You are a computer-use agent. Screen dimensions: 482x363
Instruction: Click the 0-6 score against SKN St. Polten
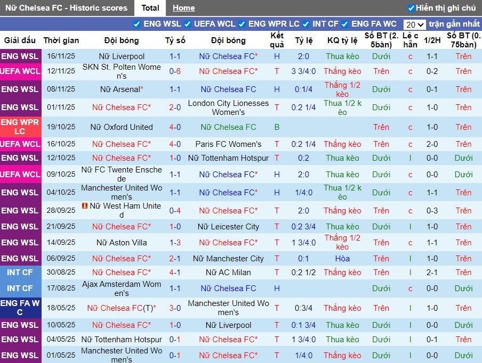tap(175, 71)
